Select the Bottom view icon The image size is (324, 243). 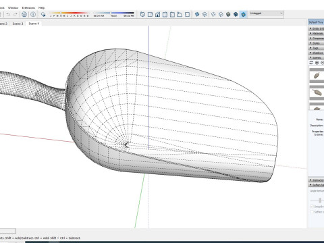coord(187,15)
